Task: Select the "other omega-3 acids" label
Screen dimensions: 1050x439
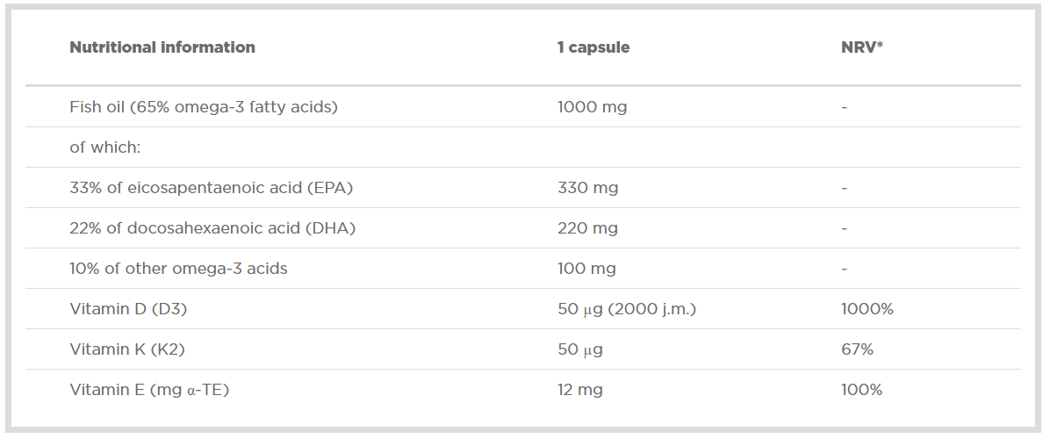Action: coord(178,269)
